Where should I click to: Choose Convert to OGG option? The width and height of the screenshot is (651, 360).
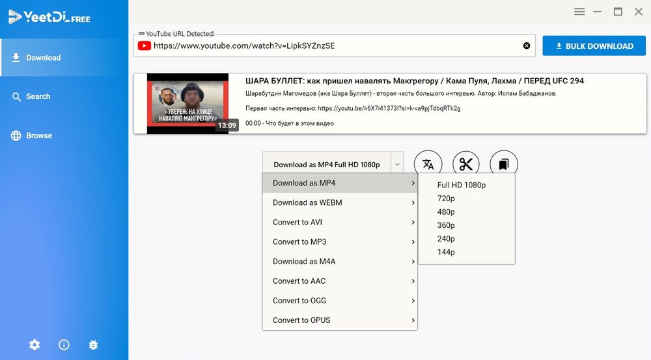pos(340,300)
